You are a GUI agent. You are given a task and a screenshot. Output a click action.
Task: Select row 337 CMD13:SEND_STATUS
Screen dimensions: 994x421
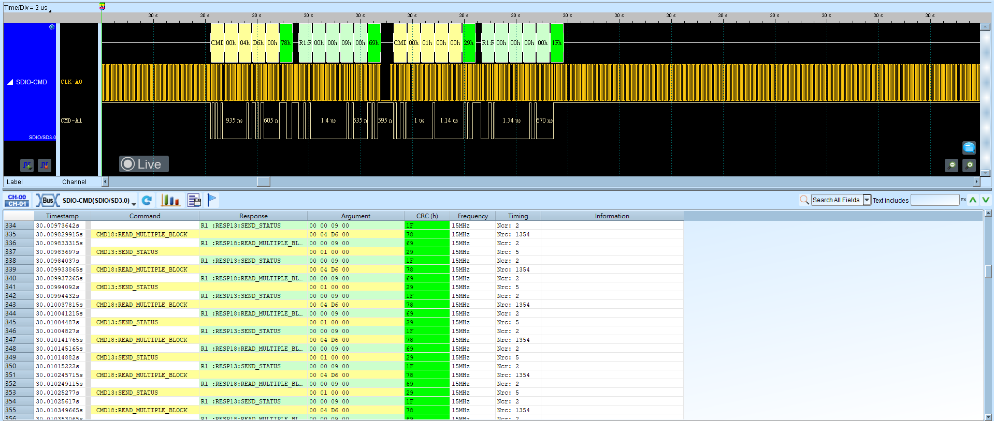click(343, 252)
